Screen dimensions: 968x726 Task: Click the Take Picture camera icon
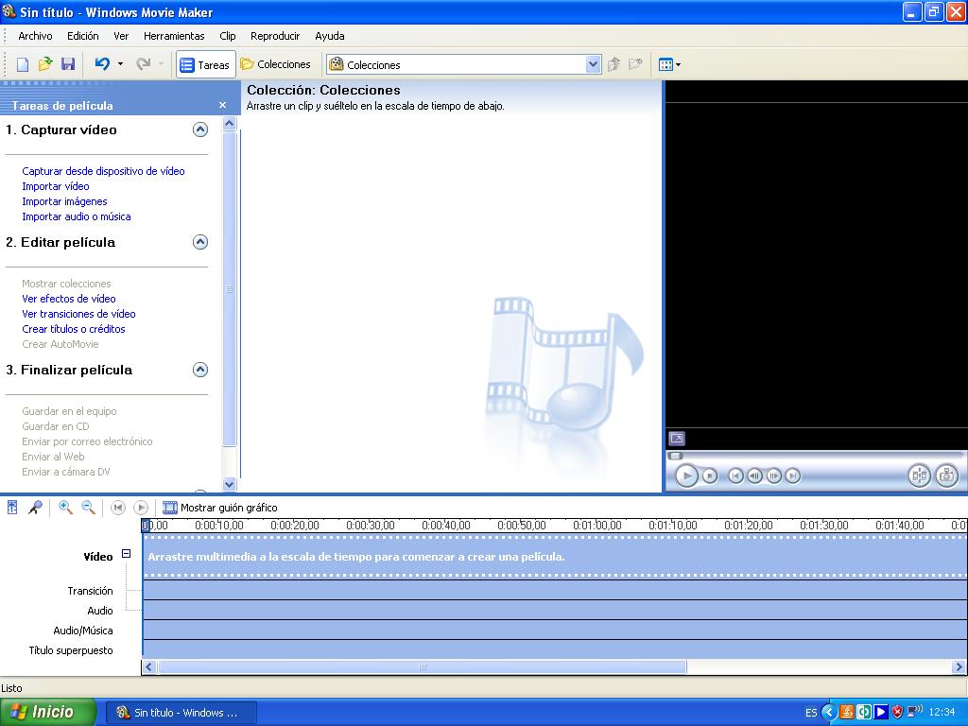tap(946, 475)
